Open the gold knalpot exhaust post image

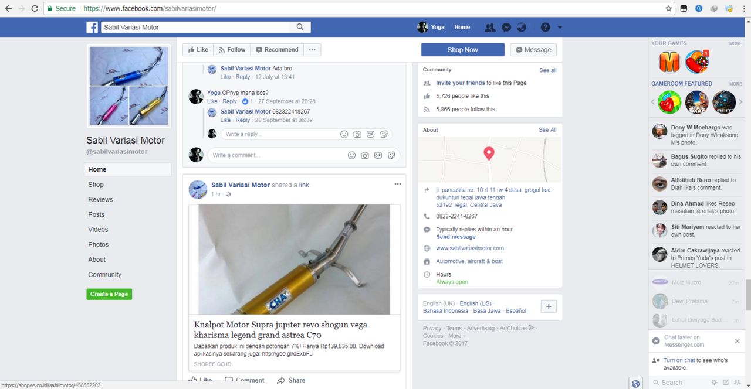click(294, 260)
